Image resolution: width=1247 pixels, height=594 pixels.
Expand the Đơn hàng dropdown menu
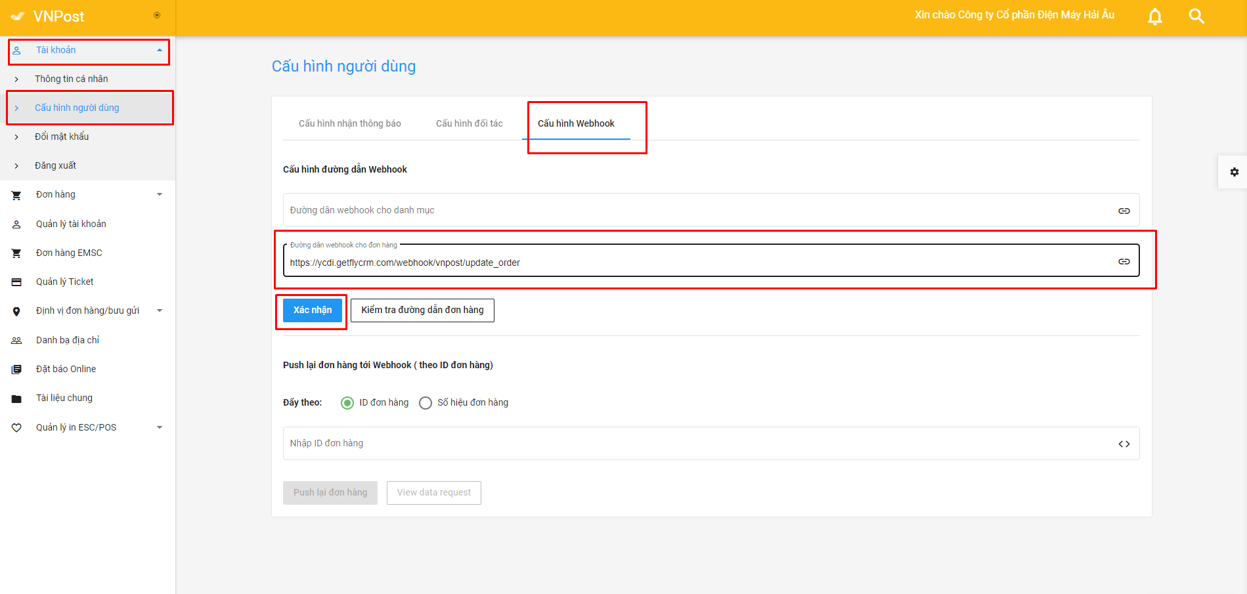pyautogui.click(x=159, y=195)
